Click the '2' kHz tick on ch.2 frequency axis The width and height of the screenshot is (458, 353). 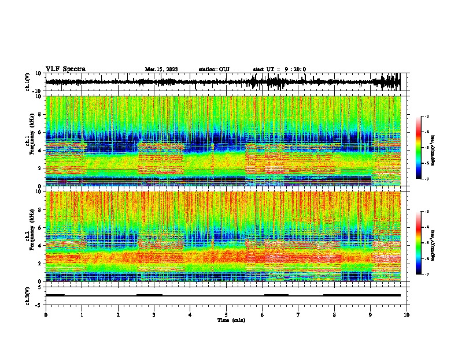[40, 264]
